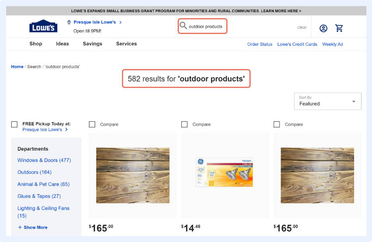Enable FREE Pickup Today checkbox
The width and height of the screenshot is (372, 242).
pyautogui.click(x=14, y=124)
